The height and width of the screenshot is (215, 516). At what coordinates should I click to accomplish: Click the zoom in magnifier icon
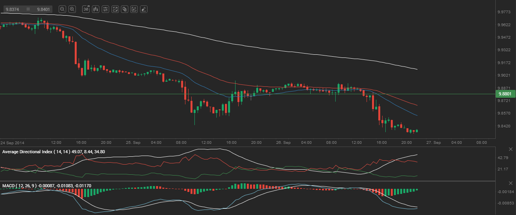click(x=72, y=9)
